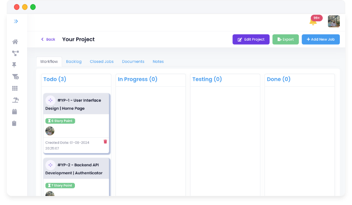Open the grid icon in sidebar

click(x=15, y=89)
